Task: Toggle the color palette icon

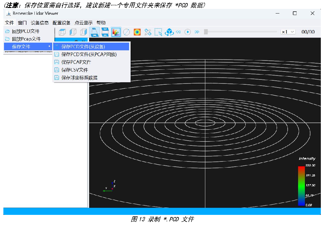Action: pos(116,32)
